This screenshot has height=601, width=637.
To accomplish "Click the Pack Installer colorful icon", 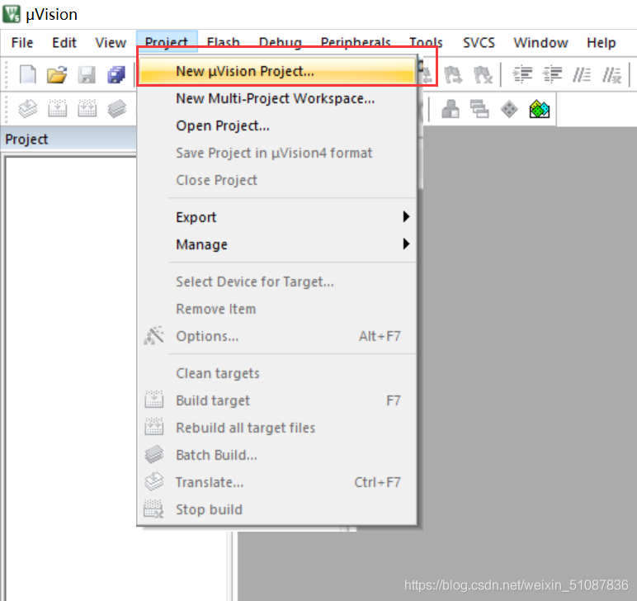I will point(540,109).
